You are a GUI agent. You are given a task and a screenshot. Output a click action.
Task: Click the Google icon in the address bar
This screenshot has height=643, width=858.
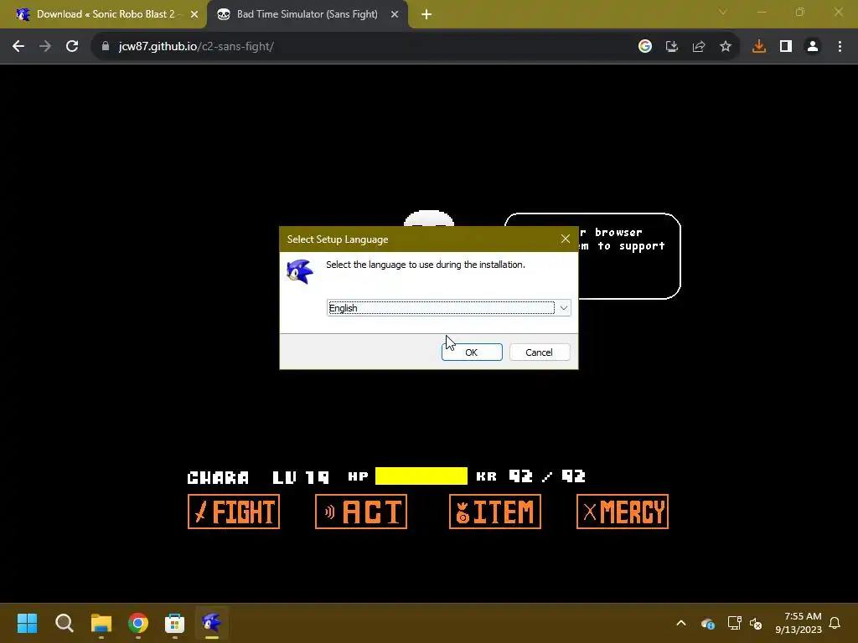coord(645,47)
